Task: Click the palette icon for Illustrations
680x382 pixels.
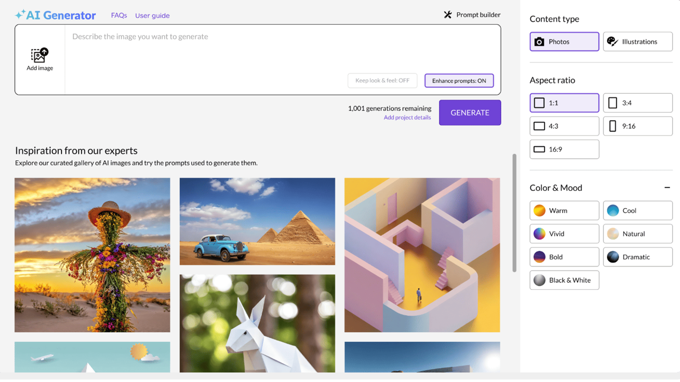Action: (612, 42)
